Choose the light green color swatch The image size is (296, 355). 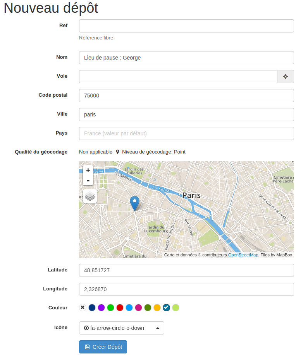tap(176, 308)
